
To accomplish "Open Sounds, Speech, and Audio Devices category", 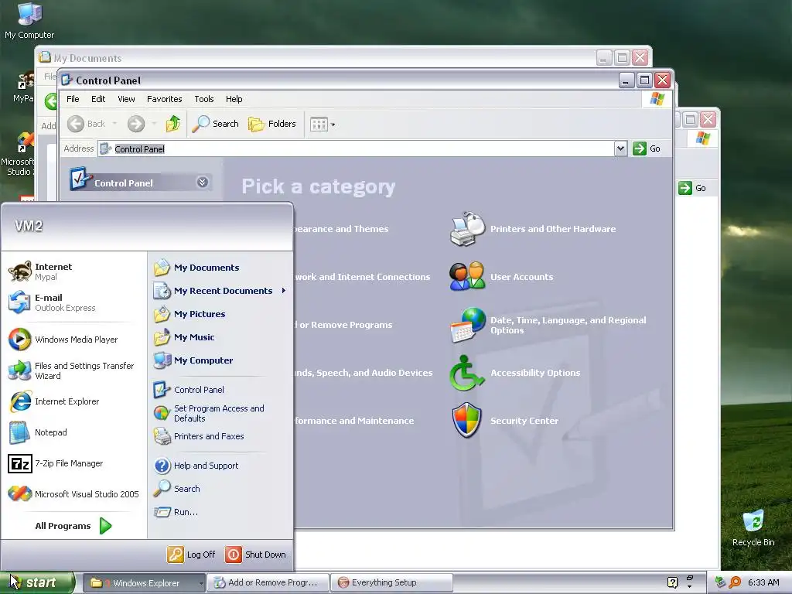I will point(364,373).
